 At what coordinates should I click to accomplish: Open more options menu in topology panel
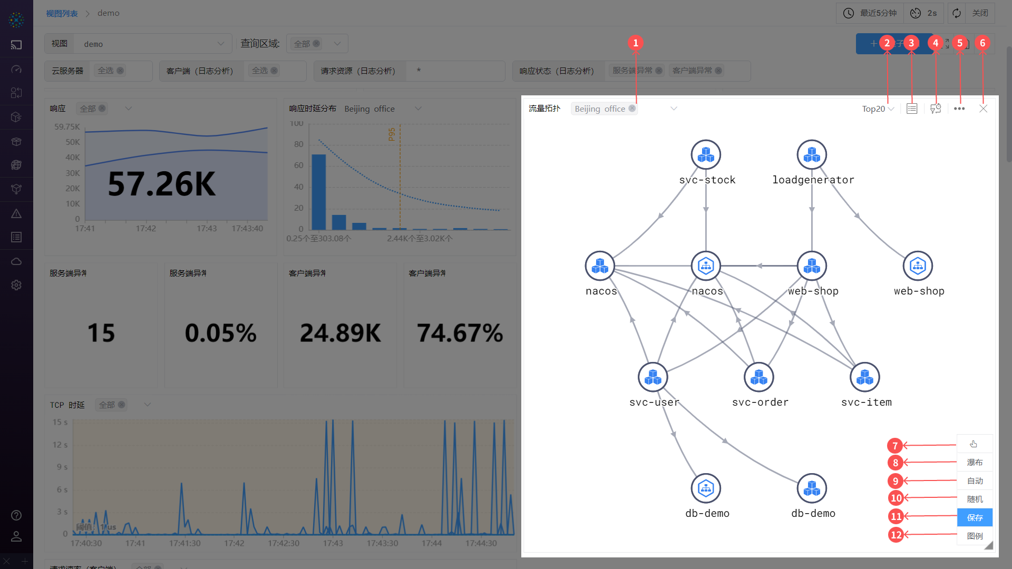click(x=960, y=109)
